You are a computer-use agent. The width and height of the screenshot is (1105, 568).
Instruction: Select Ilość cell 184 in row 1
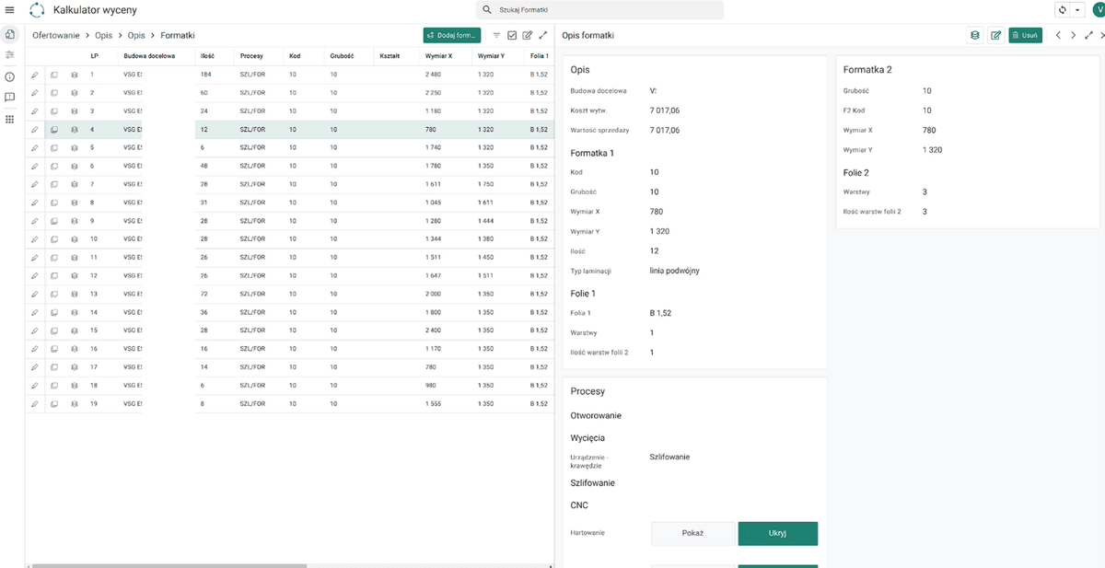205,74
